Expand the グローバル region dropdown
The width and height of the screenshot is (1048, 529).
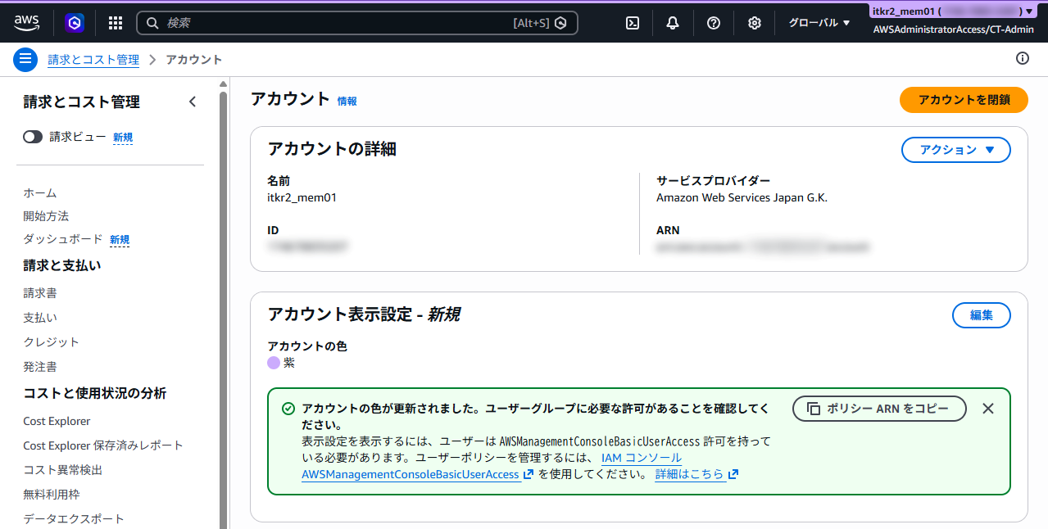click(819, 23)
